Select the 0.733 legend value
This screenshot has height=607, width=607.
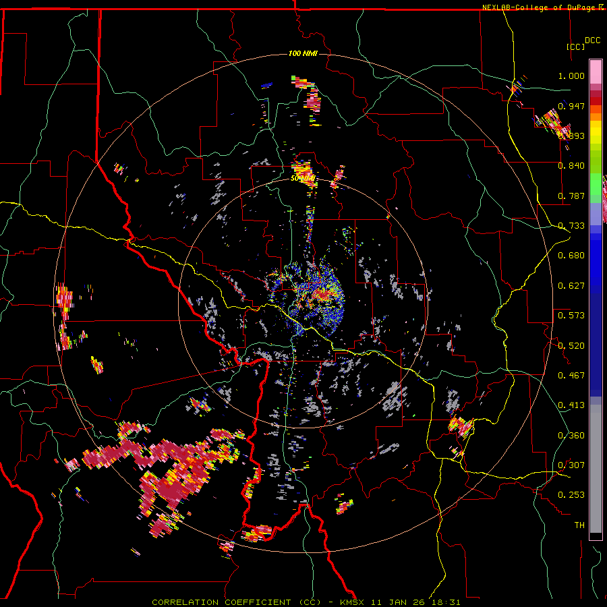[x=571, y=226]
